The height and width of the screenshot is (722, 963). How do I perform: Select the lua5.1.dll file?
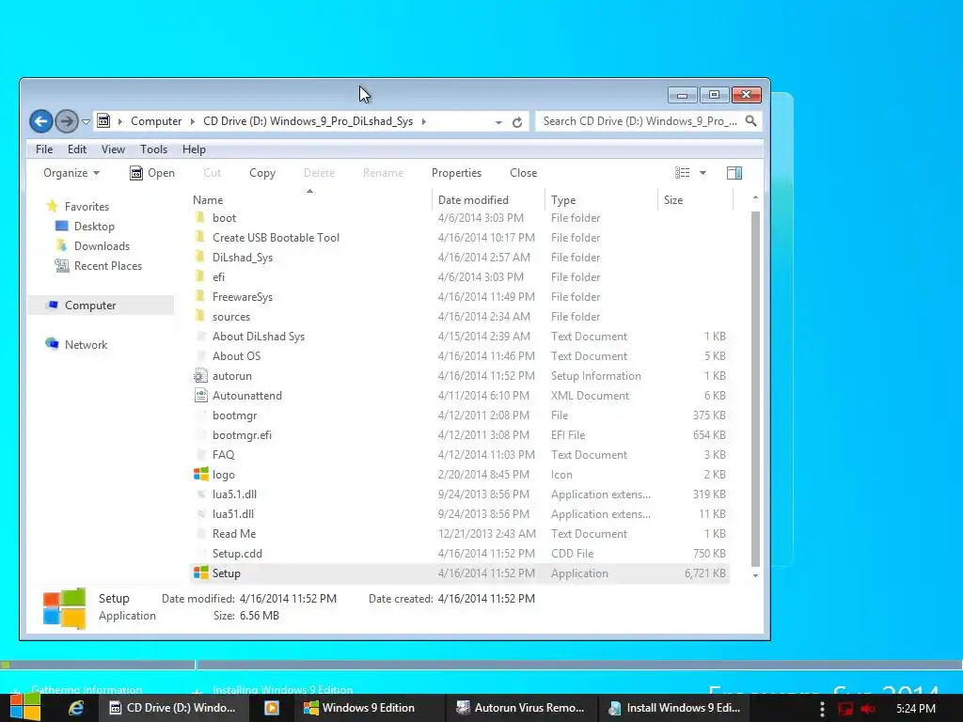tap(234, 494)
